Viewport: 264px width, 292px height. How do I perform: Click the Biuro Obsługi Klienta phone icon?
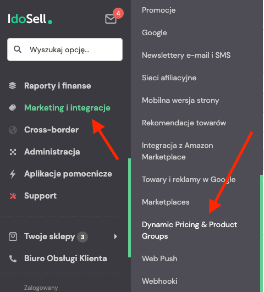point(13,258)
